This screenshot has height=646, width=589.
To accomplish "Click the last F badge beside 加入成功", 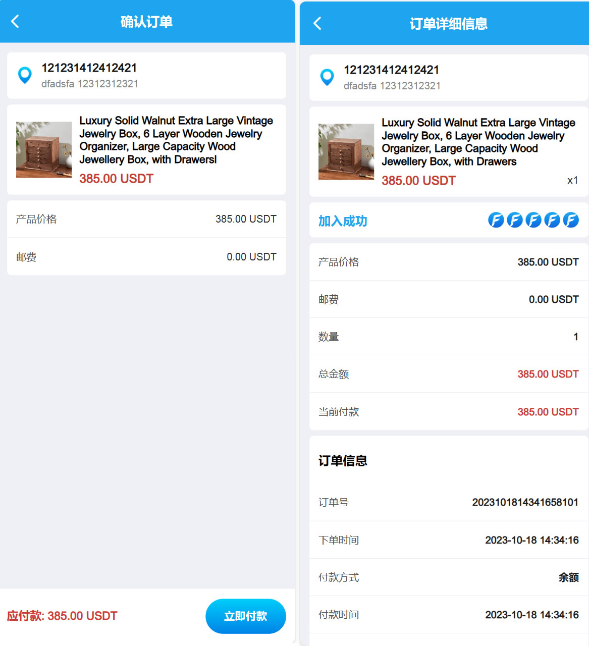I will pyautogui.click(x=570, y=220).
